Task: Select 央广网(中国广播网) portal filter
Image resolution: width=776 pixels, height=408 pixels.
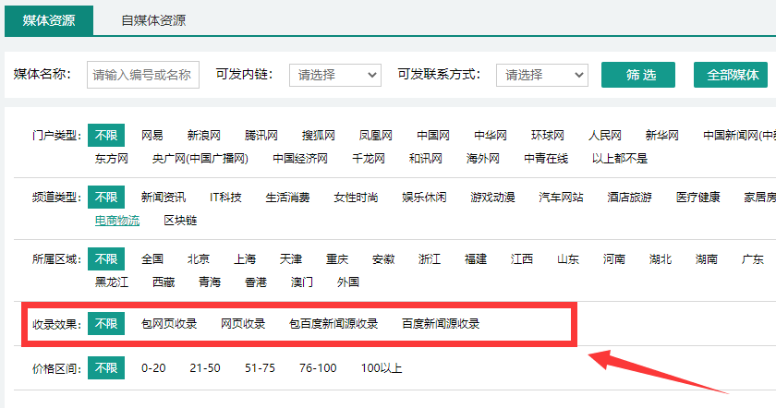Action: 200,159
